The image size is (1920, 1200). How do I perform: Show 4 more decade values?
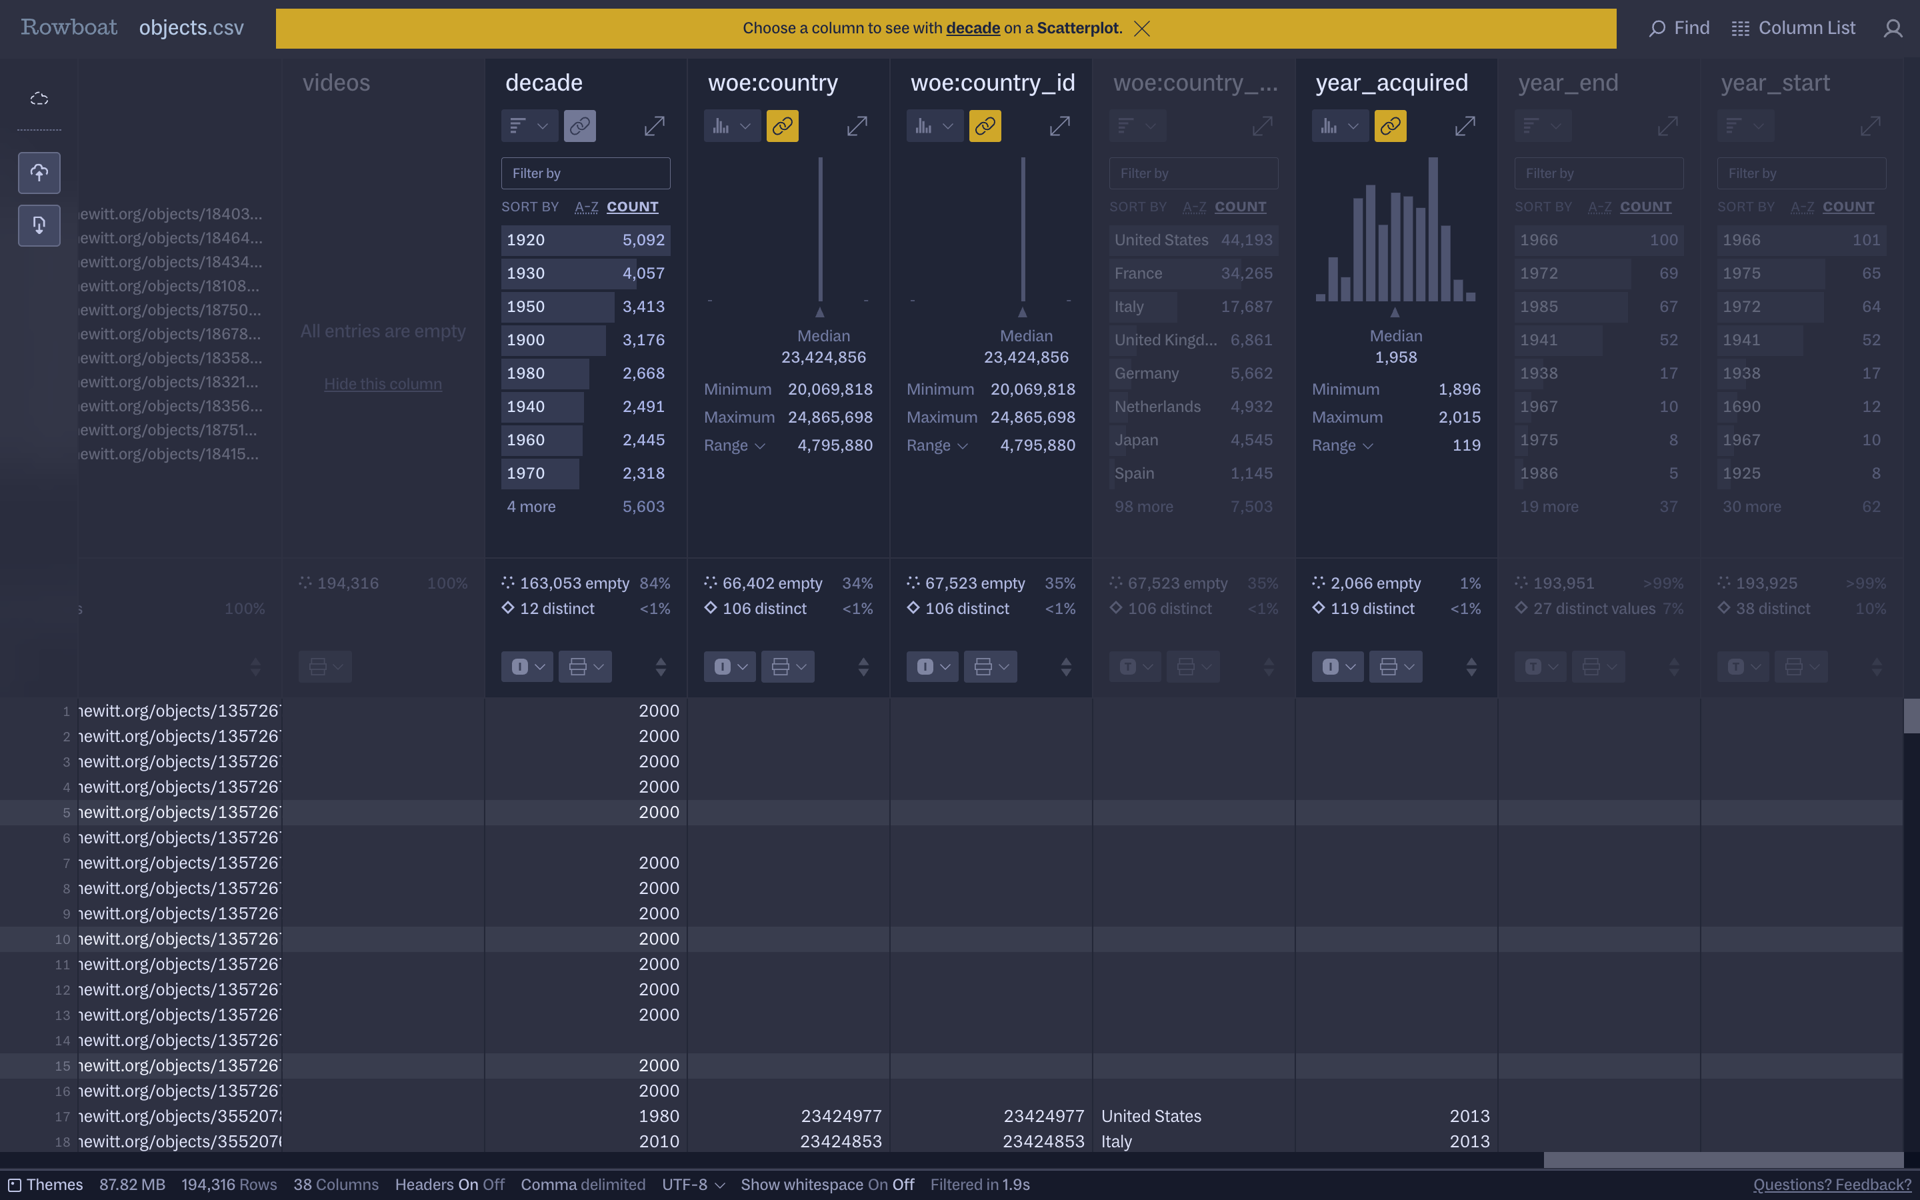click(x=531, y=507)
